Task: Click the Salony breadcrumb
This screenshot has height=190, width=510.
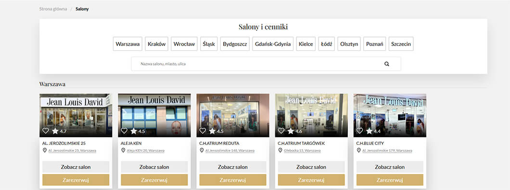Action: [x=82, y=9]
